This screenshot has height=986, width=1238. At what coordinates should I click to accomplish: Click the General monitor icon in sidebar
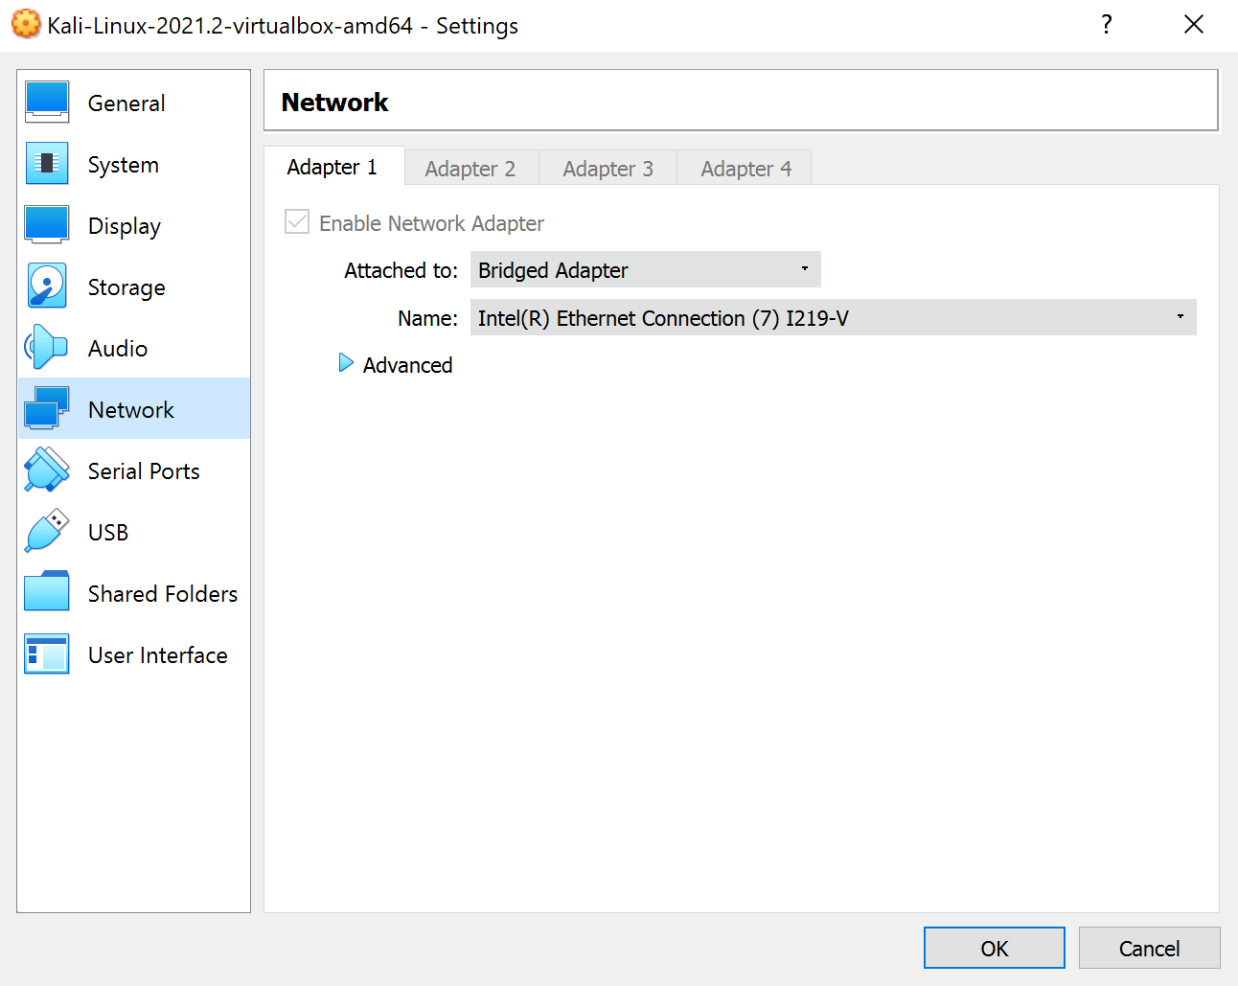point(47,103)
